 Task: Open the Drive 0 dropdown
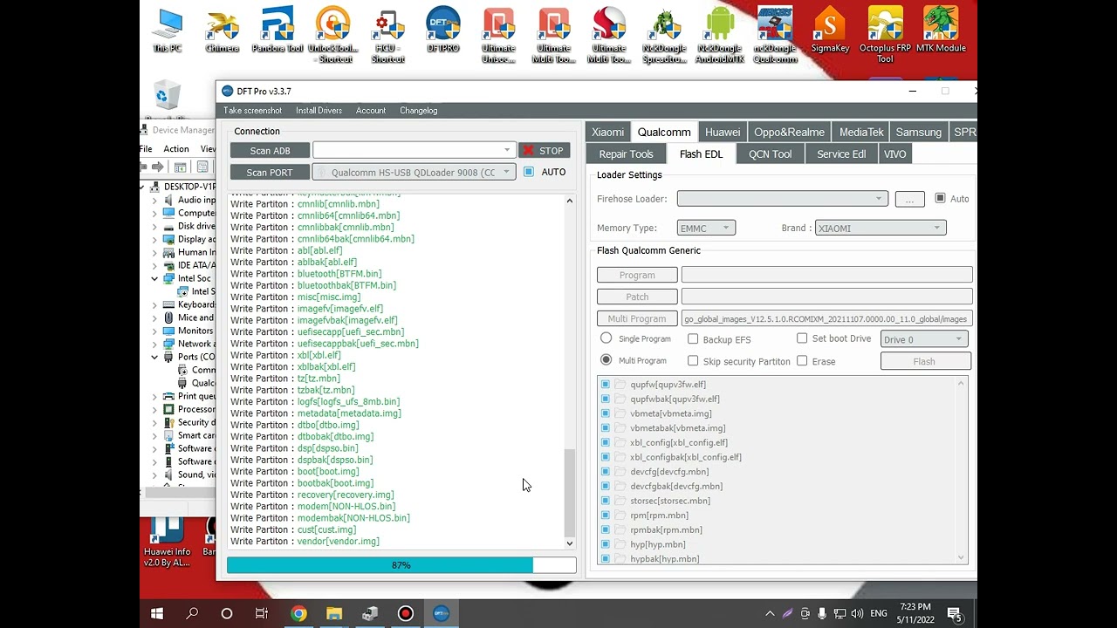coord(924,339)
